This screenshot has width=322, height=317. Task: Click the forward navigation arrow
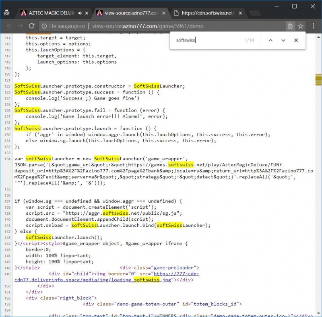tap(20, 26)
